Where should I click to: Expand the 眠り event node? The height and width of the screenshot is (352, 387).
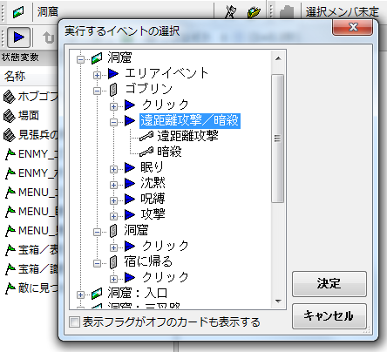pyautogui.click(x=113, y=169)
